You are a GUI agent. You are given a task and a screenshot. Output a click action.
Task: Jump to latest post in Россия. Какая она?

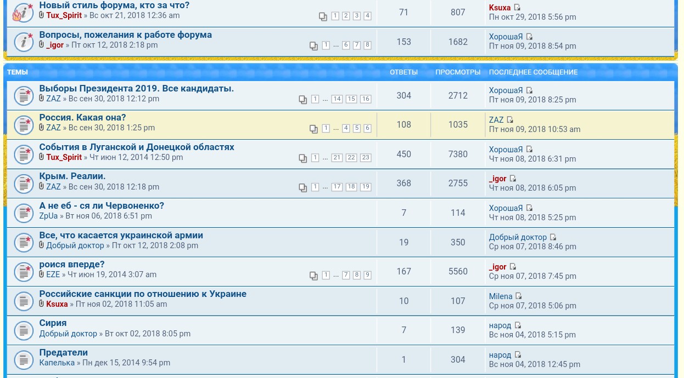point(510,120)
